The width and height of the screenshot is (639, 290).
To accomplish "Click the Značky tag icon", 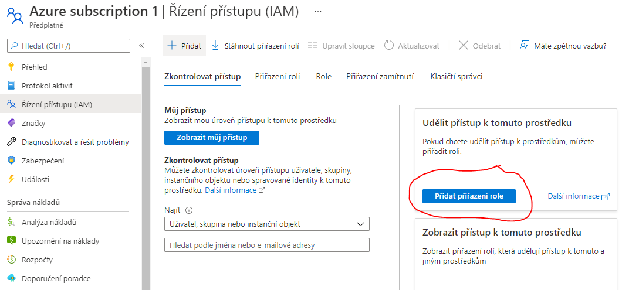I will pos(11,123).
